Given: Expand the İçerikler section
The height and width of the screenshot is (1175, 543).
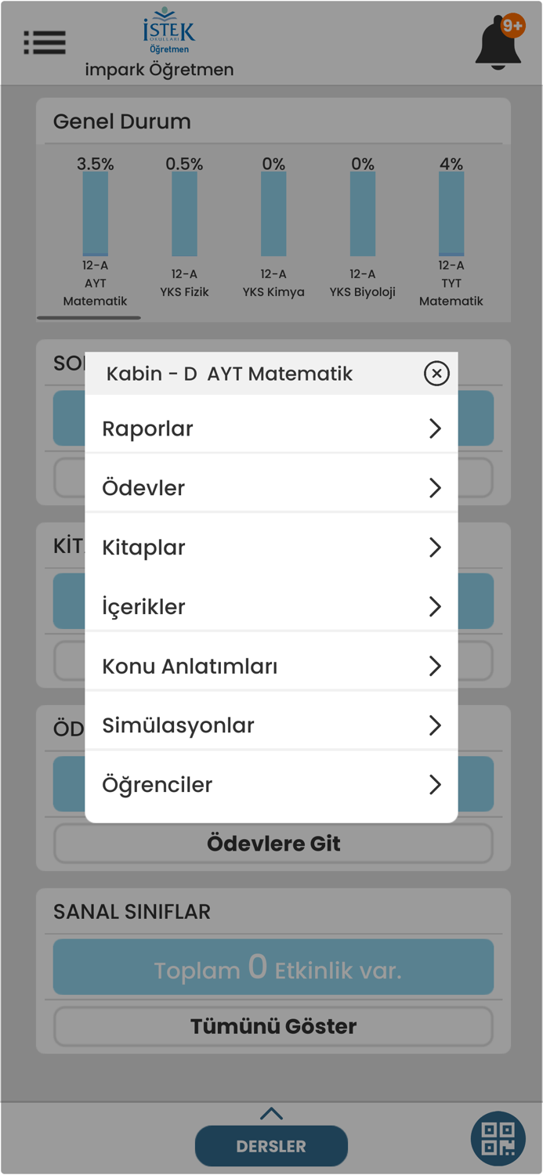Looking at the screenshot, I should (x=270, y=606).
